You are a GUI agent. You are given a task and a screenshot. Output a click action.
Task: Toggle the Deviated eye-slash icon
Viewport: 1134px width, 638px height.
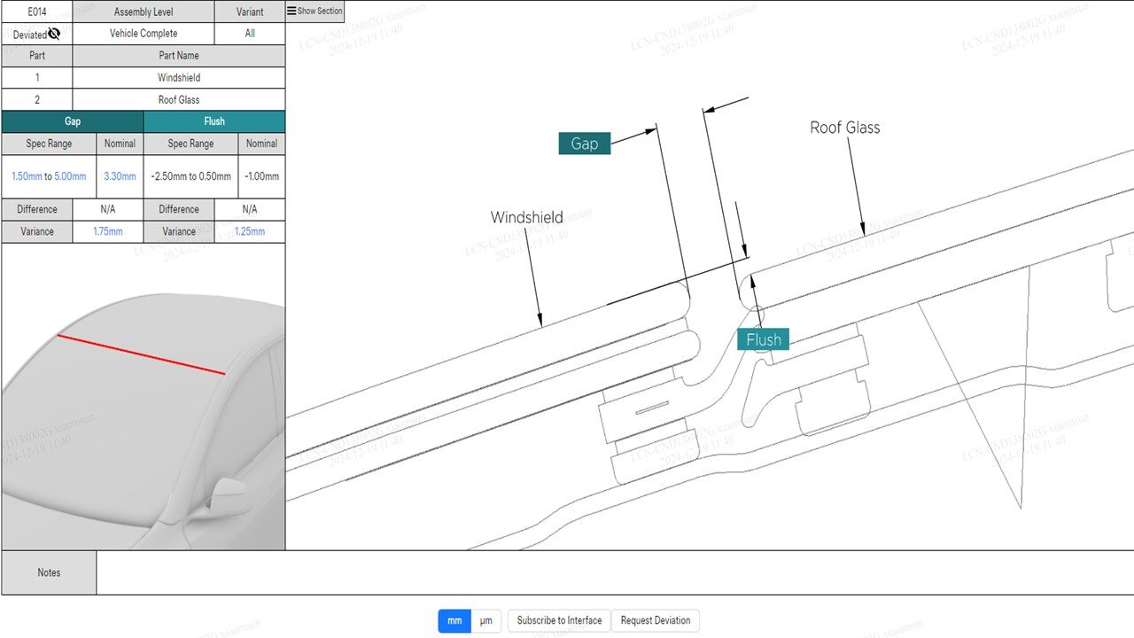54,34
